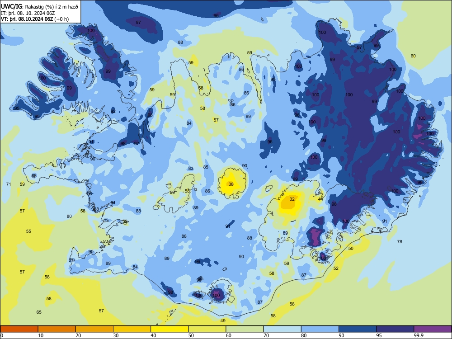The height and width of the screenshot is (339, 452).
Task: Click the map value '92' in the Westfjords
Action: [113, 112]
